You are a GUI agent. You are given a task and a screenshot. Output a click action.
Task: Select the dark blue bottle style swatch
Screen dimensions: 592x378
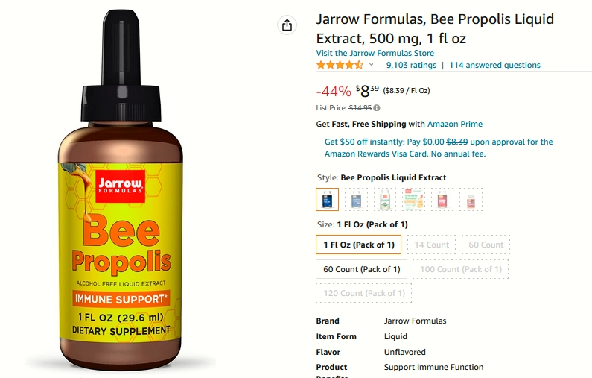(328, 199)
